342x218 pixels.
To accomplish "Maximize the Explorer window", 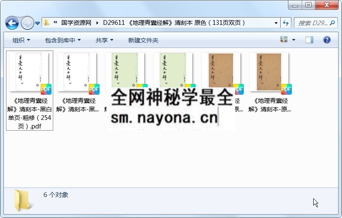I will click(309, 5).
